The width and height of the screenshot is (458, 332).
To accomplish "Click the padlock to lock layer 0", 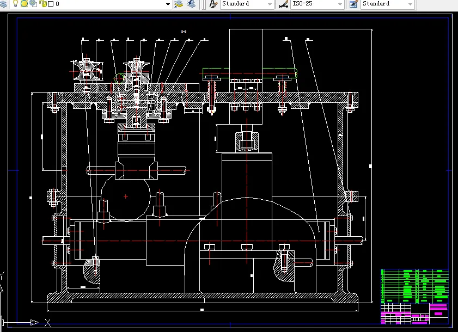I will [42, 3].
